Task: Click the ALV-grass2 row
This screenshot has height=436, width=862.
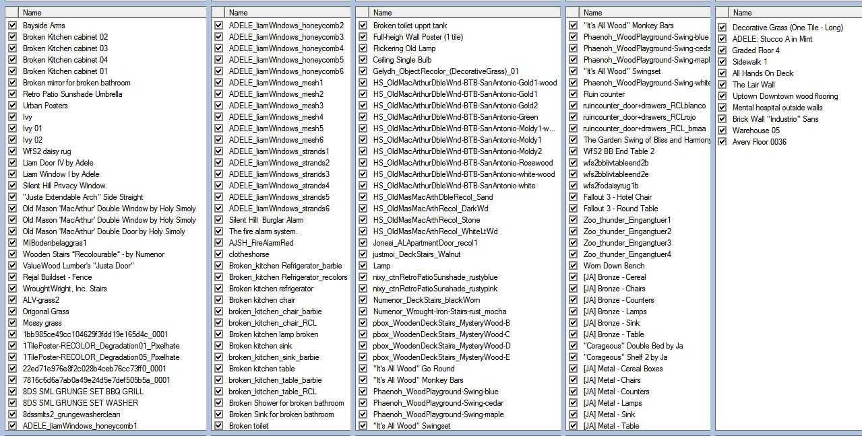Action: [x=41, y=300]
